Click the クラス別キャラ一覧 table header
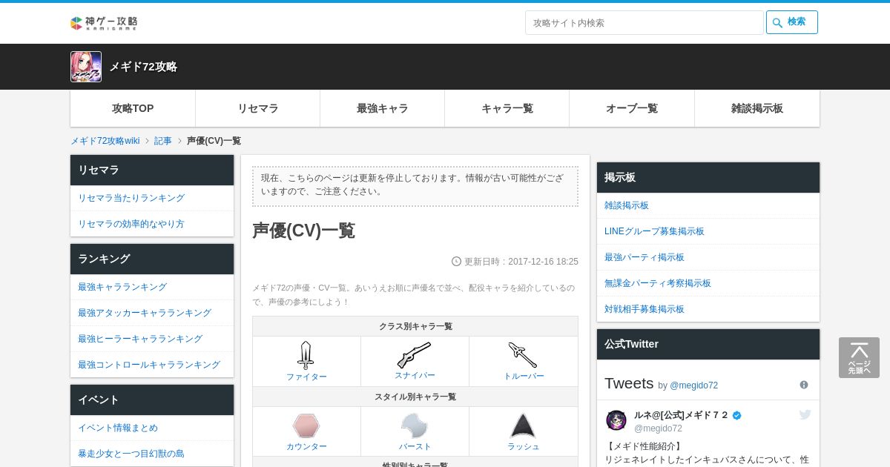This screenshot has width=890, height=467. pos(415,326)
